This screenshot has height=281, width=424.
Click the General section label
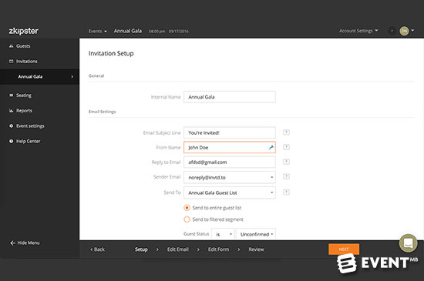pos(96,76)
